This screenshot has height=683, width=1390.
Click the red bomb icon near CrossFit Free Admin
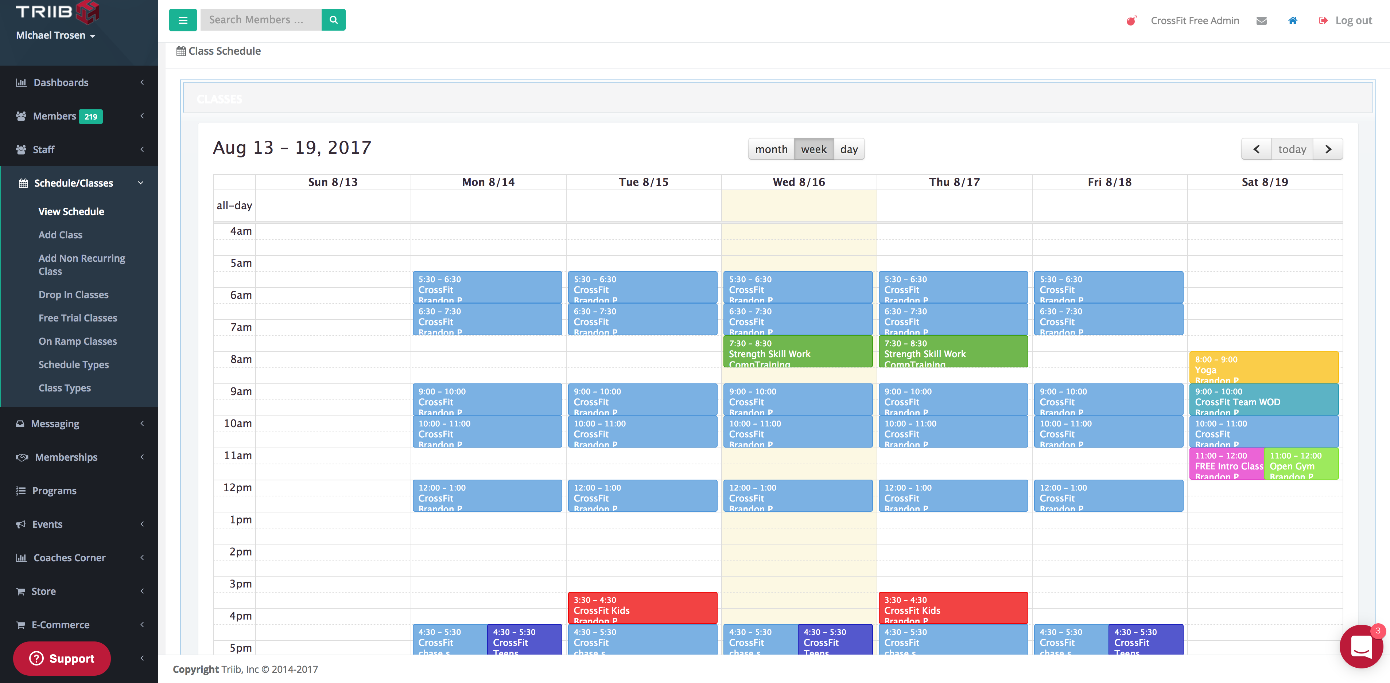pyautogui.click(x=1131, y=20)
